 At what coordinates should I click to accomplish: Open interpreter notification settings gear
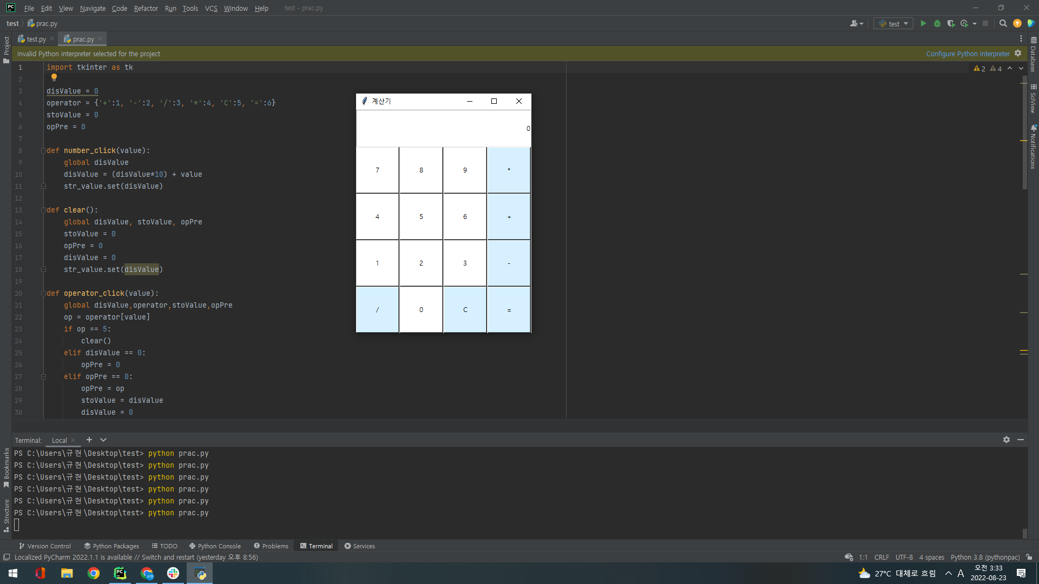click(1018, 54)
